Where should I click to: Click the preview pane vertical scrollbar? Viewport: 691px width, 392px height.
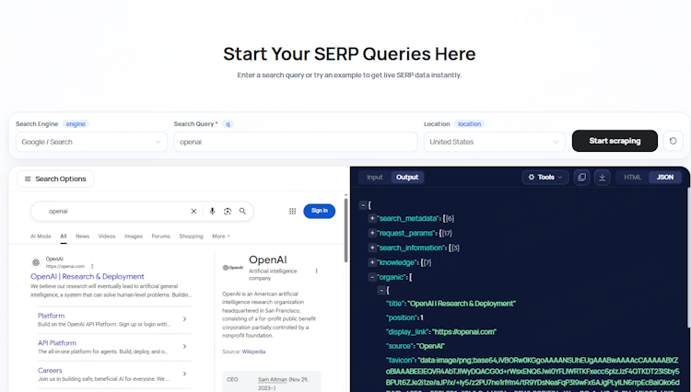point(345,231)
